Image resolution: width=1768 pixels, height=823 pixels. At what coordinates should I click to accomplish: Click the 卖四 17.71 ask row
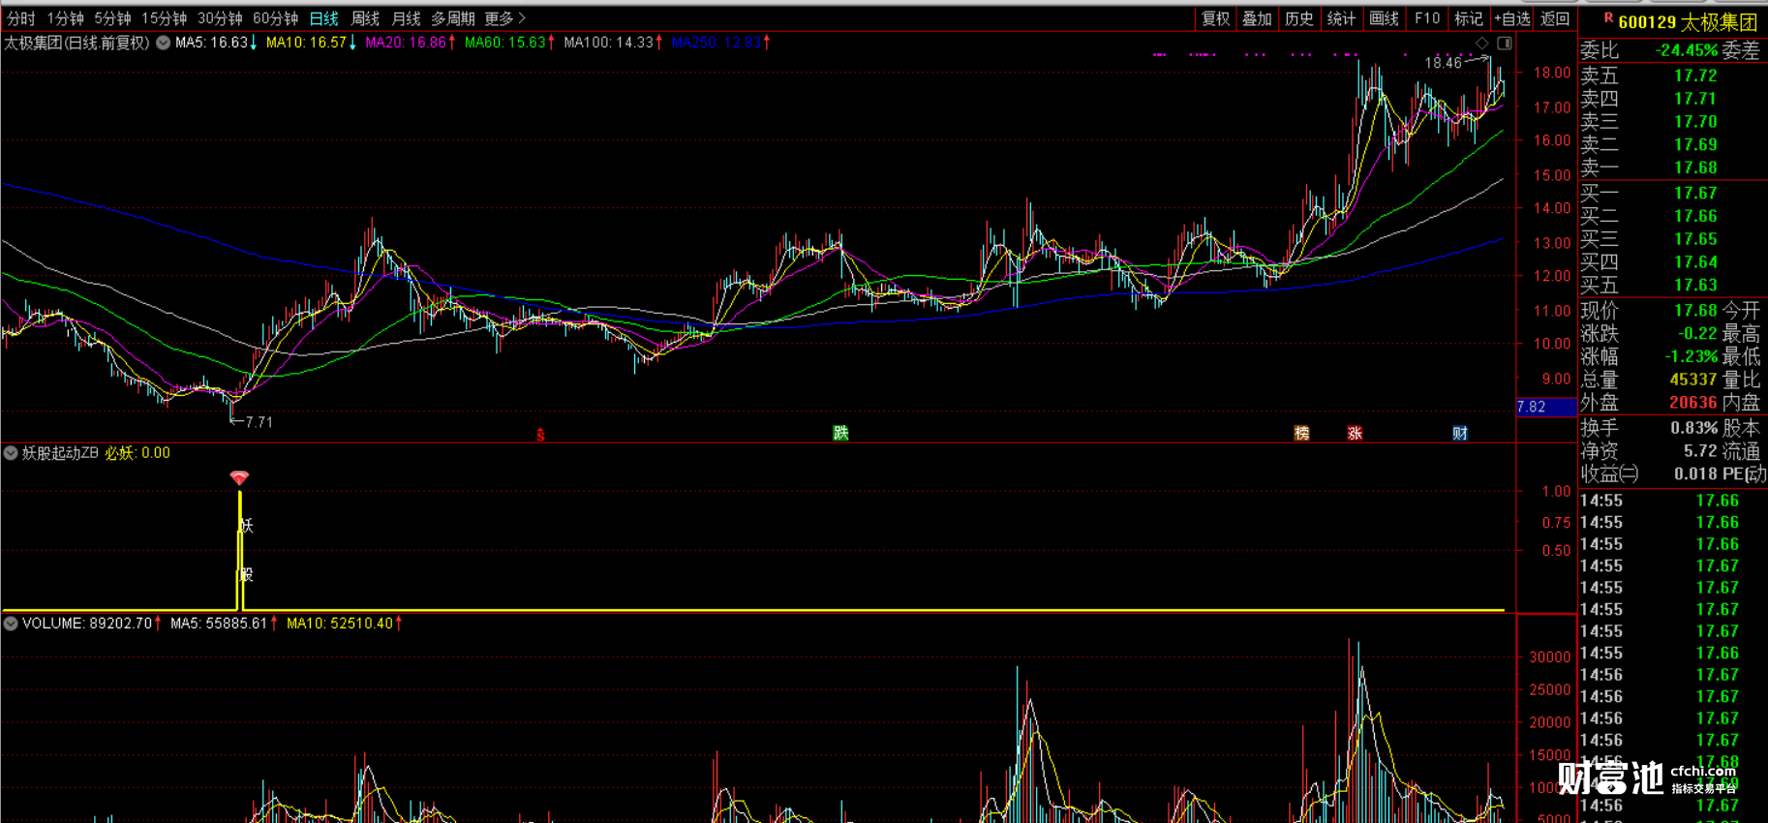coord(1672,99)
